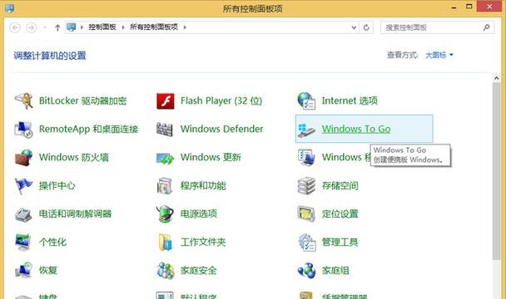Open the BitLocker 驱动器加密 link
This screenshot has width=506, height=299.
(82, 100)
